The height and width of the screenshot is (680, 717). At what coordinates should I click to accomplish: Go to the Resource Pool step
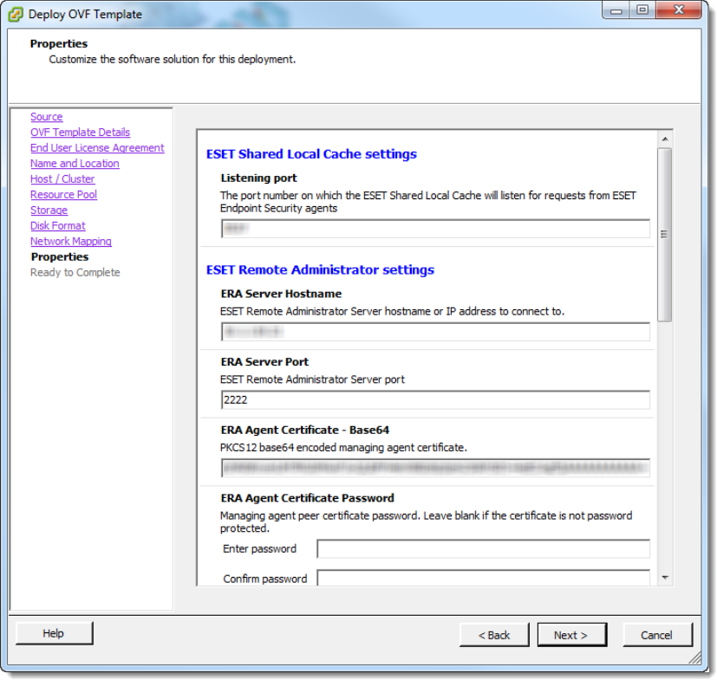coord(64,195)
